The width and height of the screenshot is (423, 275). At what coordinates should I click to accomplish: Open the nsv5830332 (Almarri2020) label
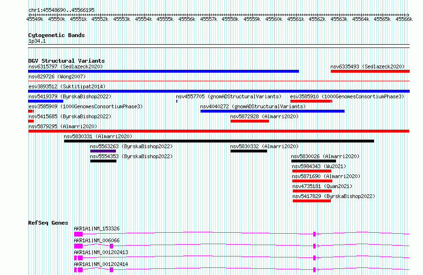point(264,146)
